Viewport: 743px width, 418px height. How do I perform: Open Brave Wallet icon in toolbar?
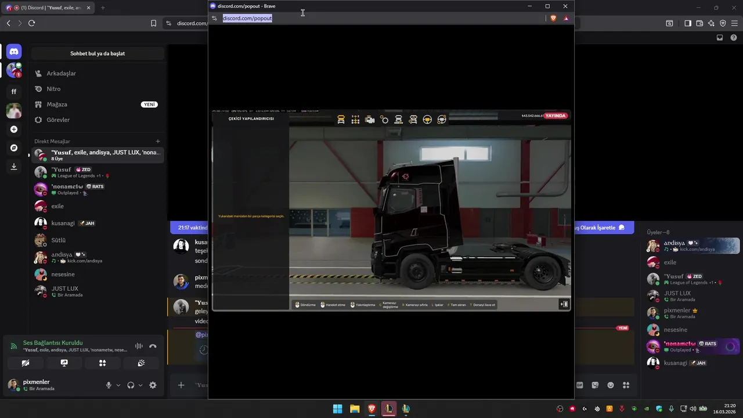(x=699, y=23)
